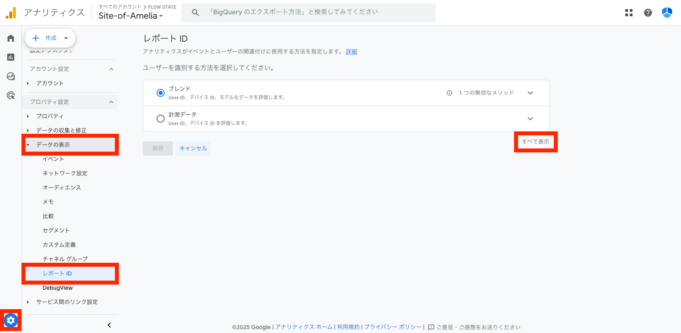Click the account avatar icon
This screenshot has height=333, width=681.
click(667, 13)
